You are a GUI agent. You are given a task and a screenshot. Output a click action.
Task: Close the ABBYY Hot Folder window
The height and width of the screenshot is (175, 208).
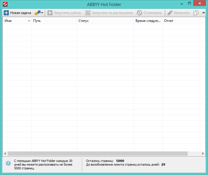click(200, 3)
